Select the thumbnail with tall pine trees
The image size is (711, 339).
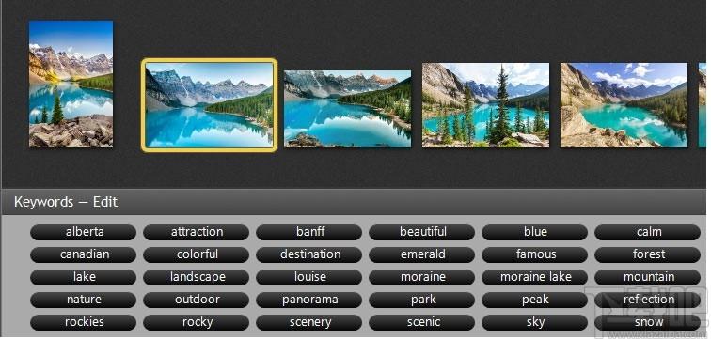[x=485, y=105]
